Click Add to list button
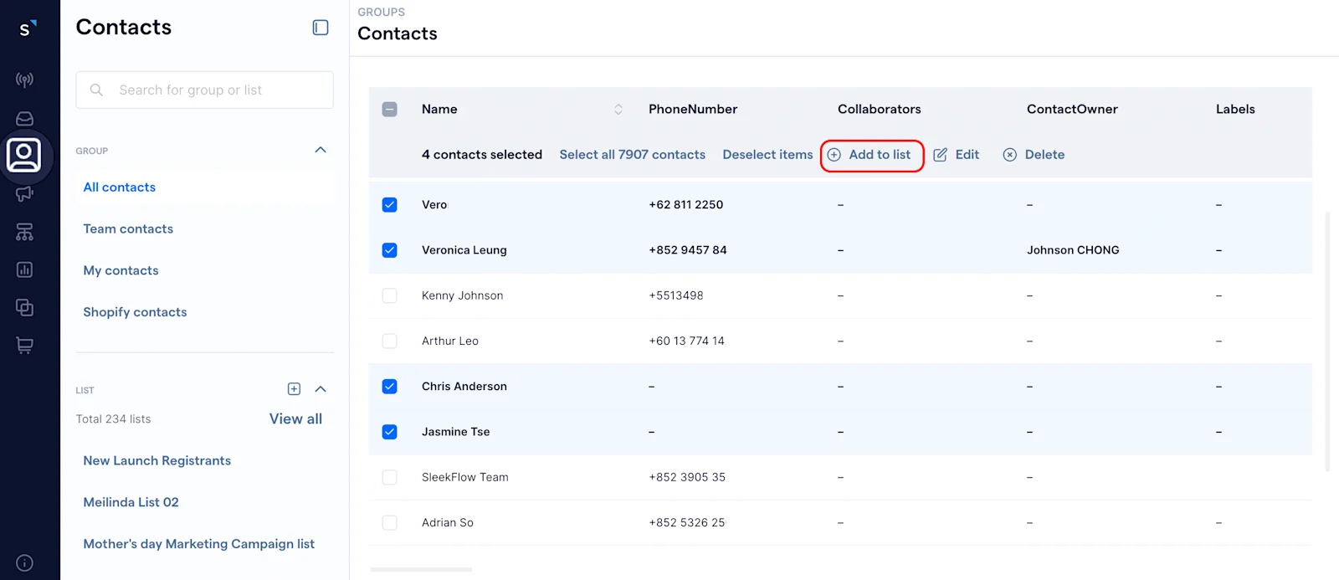Screen dimensions: 1339x580 click(x=871, y=155)
